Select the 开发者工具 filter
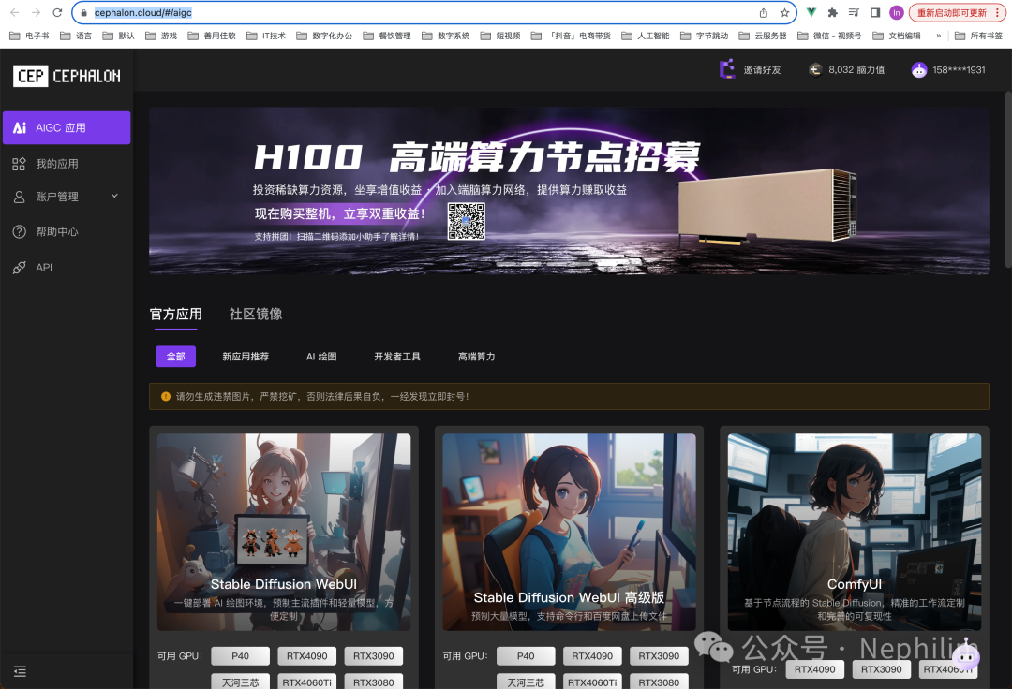The width and height of the screenshot is (1012, 689). pyautogui.click(x=397, y=357)
